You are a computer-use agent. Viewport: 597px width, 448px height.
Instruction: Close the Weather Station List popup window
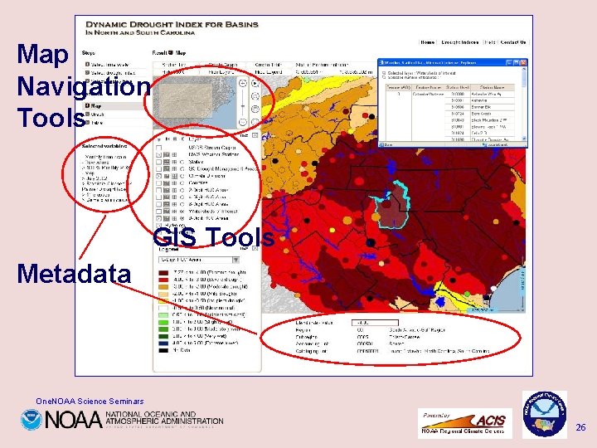(x=523, y=62)
